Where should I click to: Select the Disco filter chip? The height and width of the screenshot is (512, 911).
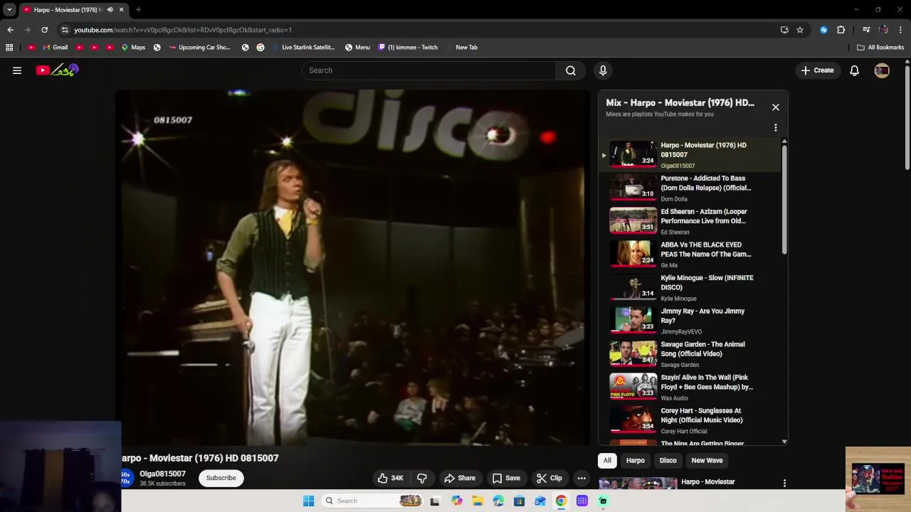tap(668, 460)
